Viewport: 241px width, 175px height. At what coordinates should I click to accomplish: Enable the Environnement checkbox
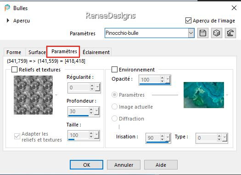point(114,70)
